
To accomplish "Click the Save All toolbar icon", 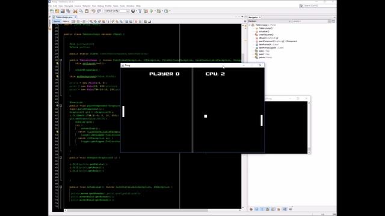I will (68, 11).
